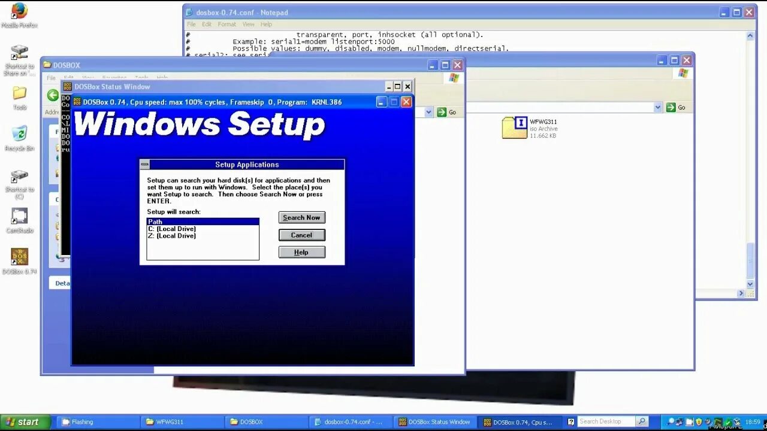Viewport: 767px width, 431px height.
Task: Expand address dropdown in DOSBOX folder window
Action: click(x=428, y=112)
